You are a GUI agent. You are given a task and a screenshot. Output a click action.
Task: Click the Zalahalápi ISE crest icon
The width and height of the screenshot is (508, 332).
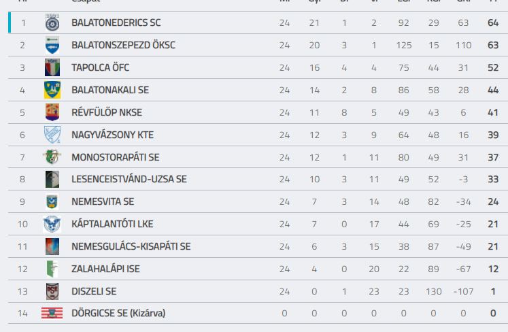52,269
